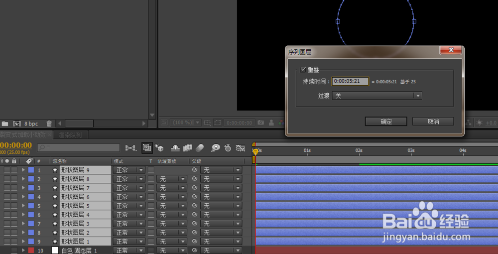Click the star icon of 形状图层 7
Screen dimensions: 498x254
click(x=55, y=188)
